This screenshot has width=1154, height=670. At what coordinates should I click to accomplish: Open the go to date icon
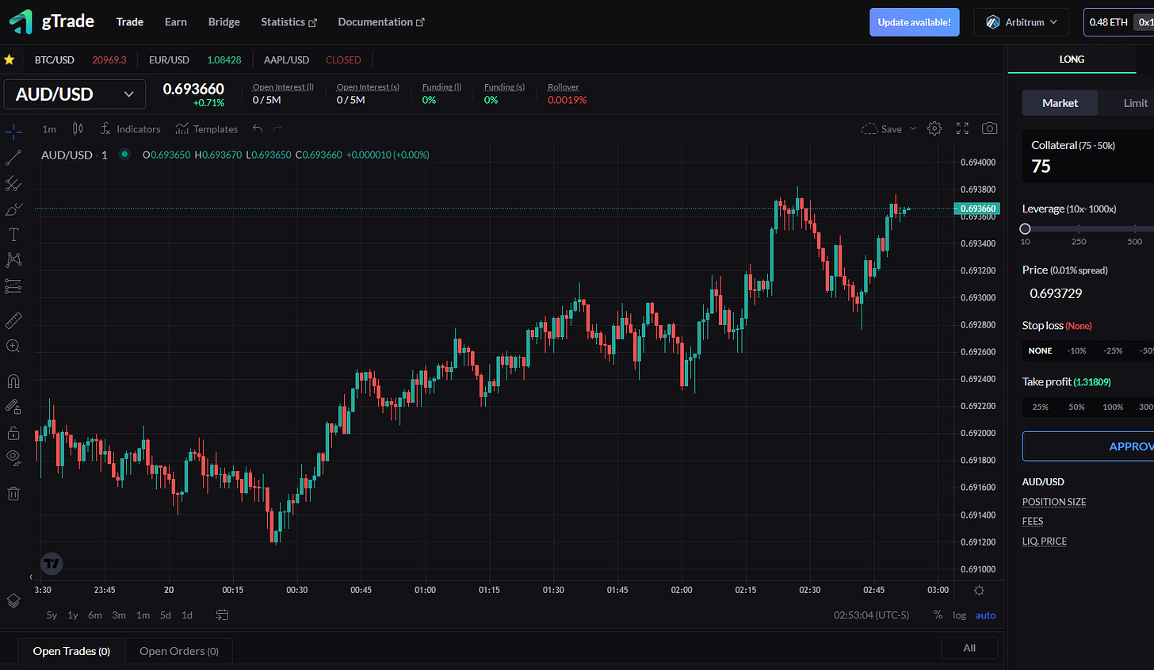tap(222, 615)
